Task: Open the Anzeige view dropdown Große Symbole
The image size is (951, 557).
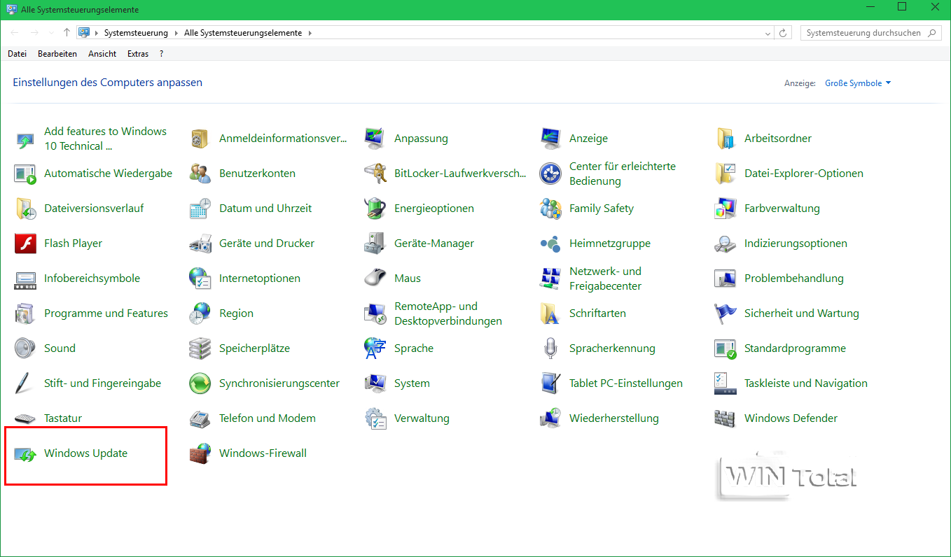Action: (858, 83)
